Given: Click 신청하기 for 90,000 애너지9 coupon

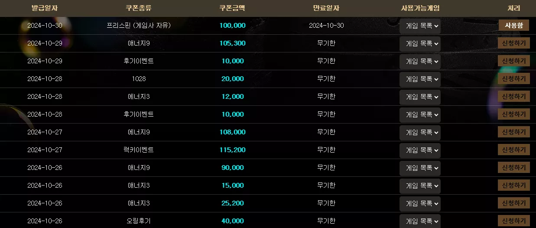Looking at the screenshot, I should coord(514,167).
